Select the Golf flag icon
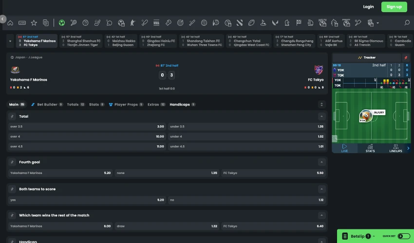 pyautogui.click(x=263, y=23)
